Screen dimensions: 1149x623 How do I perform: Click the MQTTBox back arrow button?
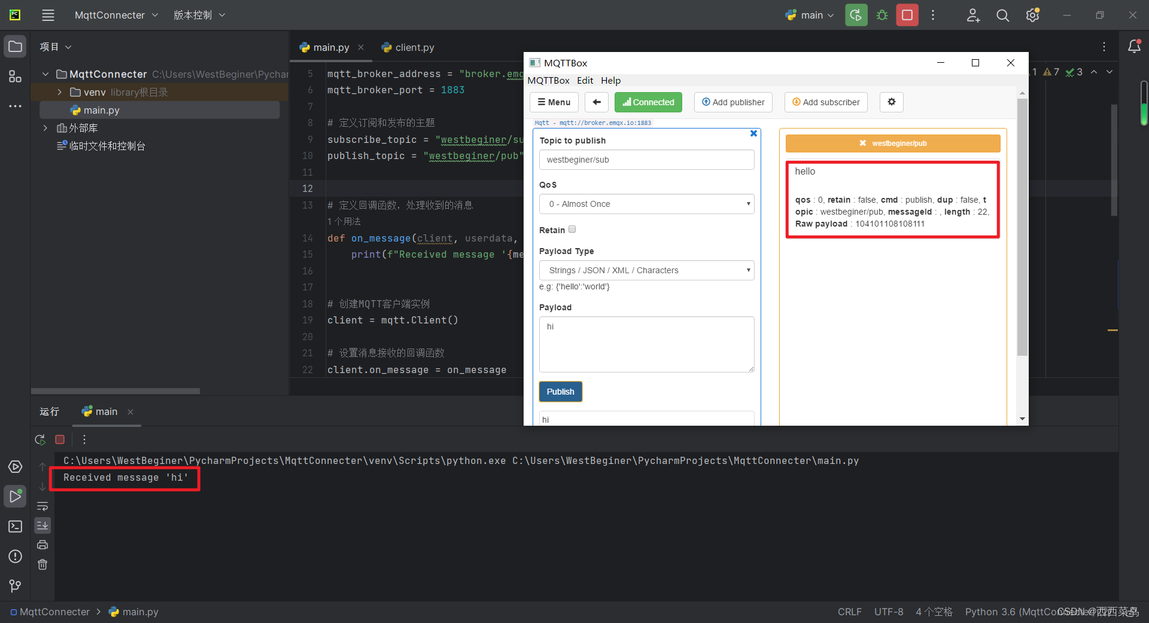pos(597,102)
